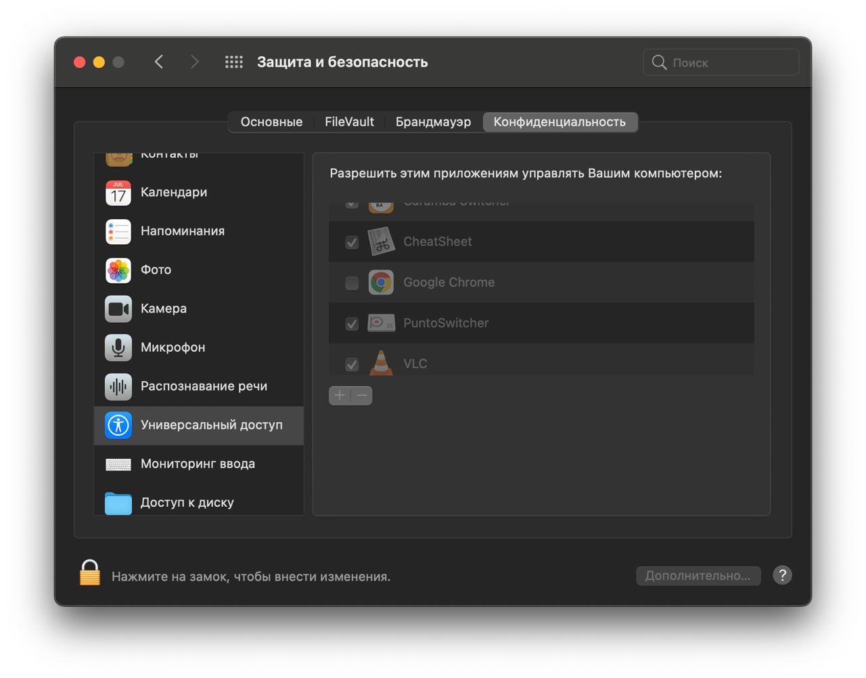Click the VLC cone icon
The width and height of the screenshot is (866, 678).
pos(382,362)
